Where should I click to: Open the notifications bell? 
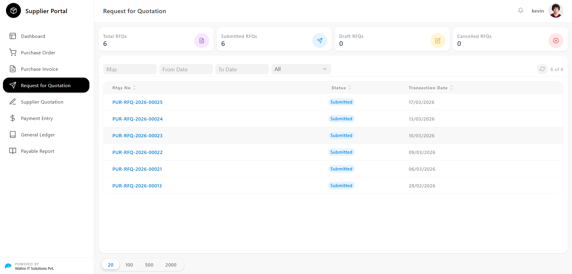[x=521, y=11]
